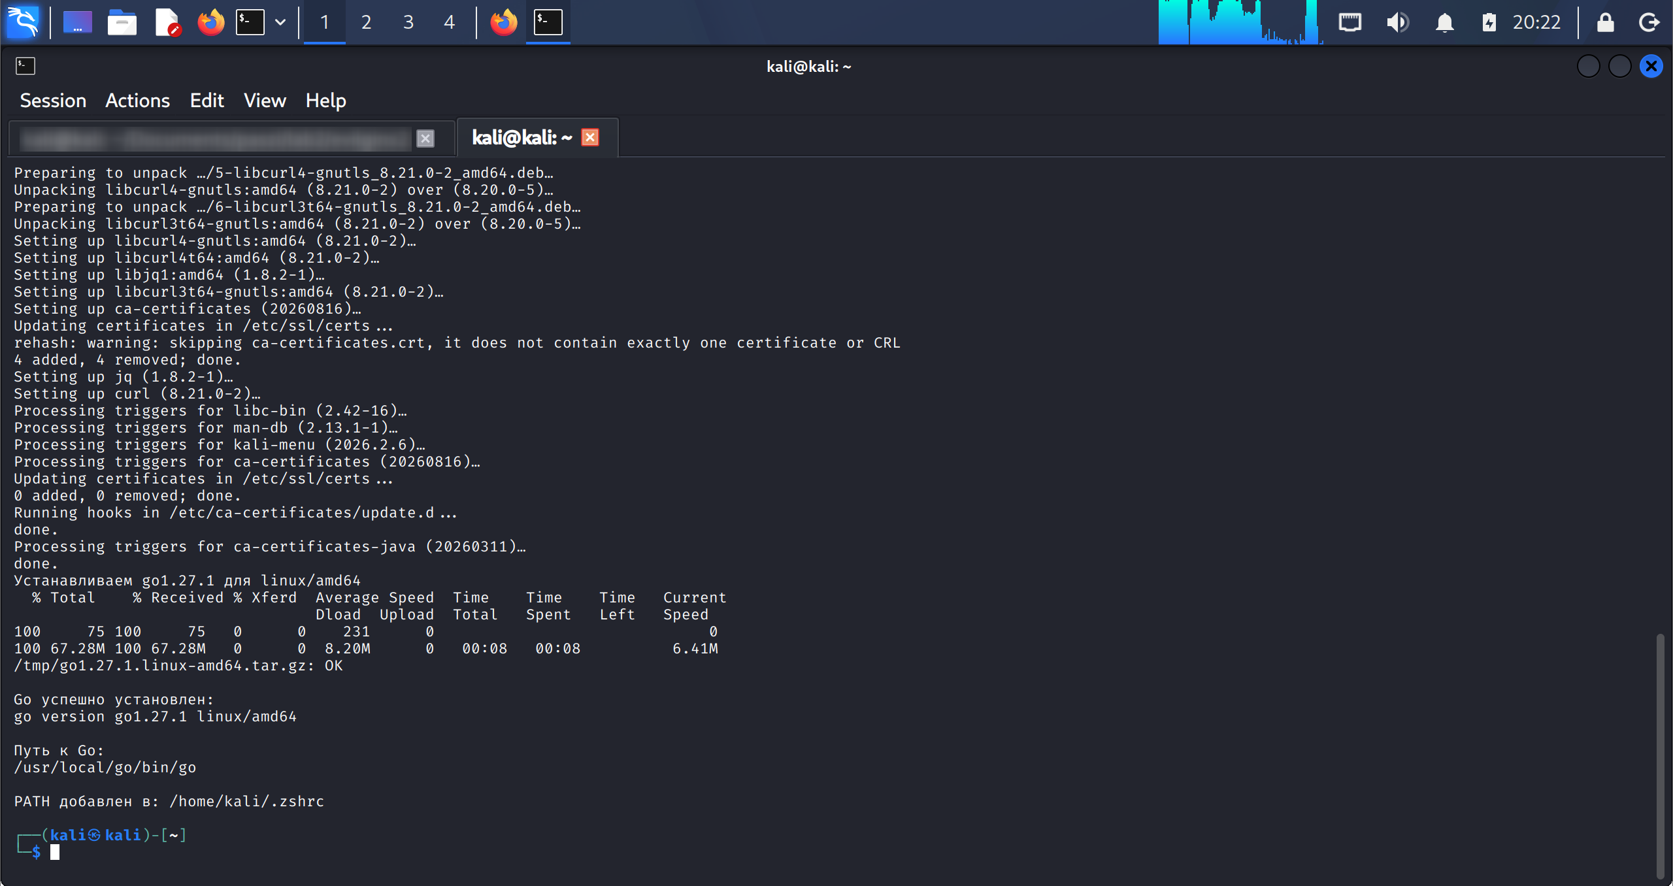Viewport: 1673px width, 886px height.
Task: Open the CPU graph monitor
Action: 1240,22
